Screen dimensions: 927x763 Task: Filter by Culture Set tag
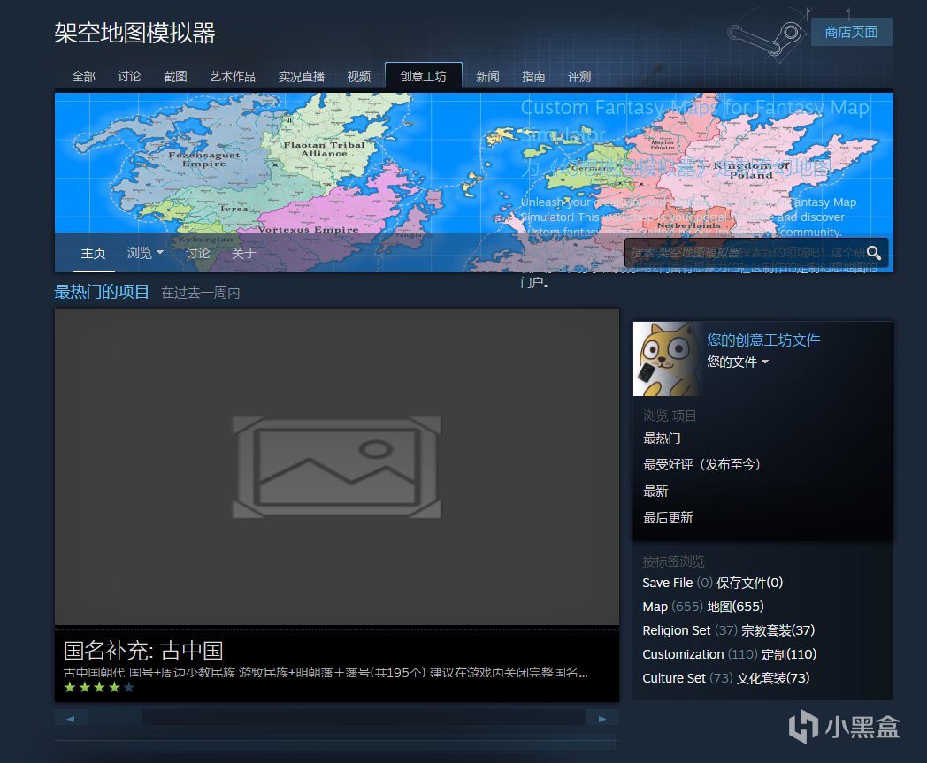click(x=726, y=678)
